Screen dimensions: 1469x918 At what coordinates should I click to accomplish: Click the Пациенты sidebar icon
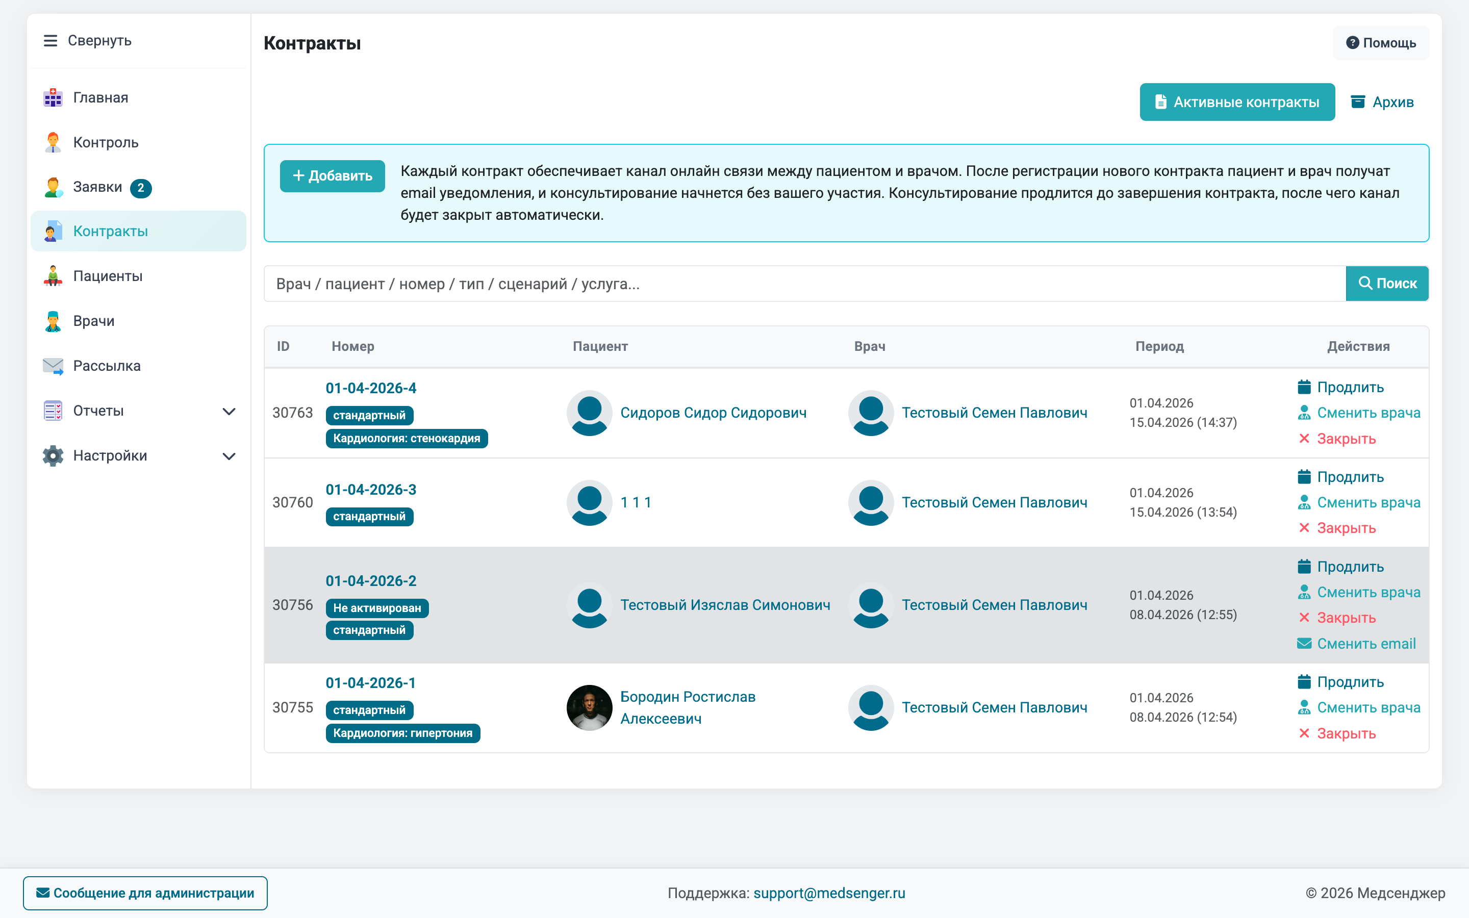click(x=53, y=276)
